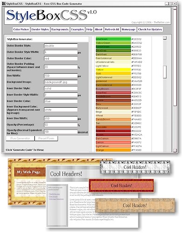Click the Inner Border Style field
This screenshot has height=233, width=183.
pos(61,89)
